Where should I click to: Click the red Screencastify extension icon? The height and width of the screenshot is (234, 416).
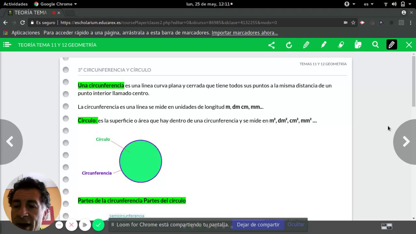click(x=362, y=22)
